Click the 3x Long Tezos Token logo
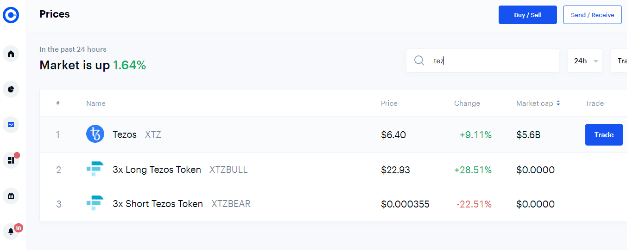This screenshot has width=627, height=250. [x=95, y=170]
